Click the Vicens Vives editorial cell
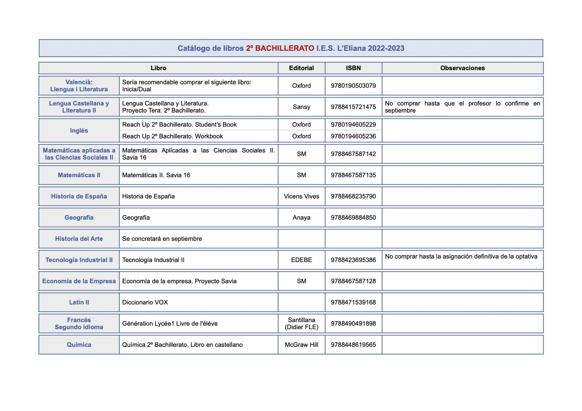This screenshot has height=411, width=582. tap(301, 196)
